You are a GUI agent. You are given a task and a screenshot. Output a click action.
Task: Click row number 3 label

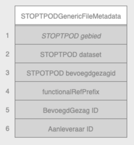point(7,73)
